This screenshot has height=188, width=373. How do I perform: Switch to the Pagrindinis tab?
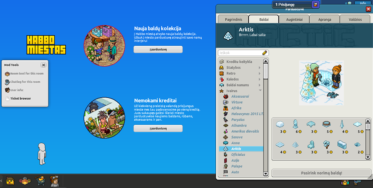233,19
